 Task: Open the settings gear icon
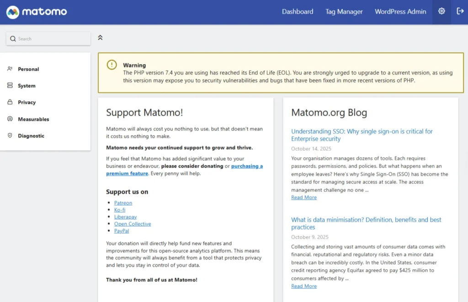click(x=441, y=11)
